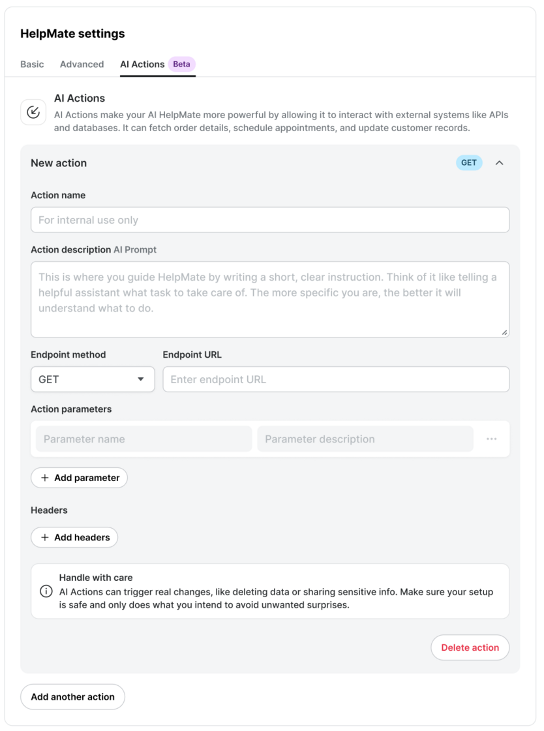Click the Action description AI Prompt textarea
Screen dimensions: 544x731
(270, 300)
